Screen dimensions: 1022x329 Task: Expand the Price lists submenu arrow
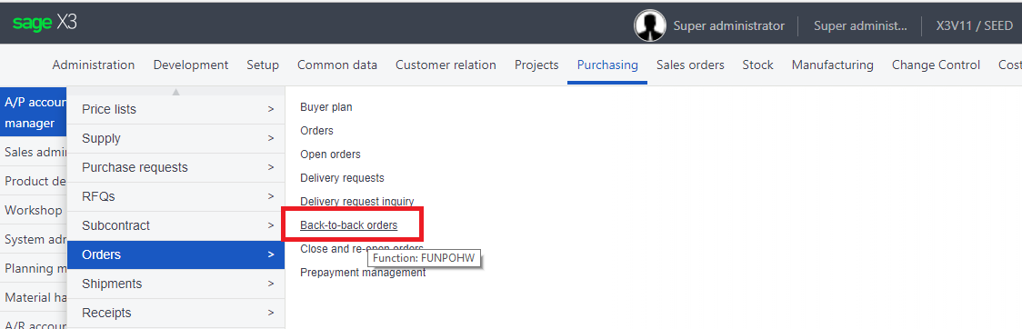[x=270, y=109]
